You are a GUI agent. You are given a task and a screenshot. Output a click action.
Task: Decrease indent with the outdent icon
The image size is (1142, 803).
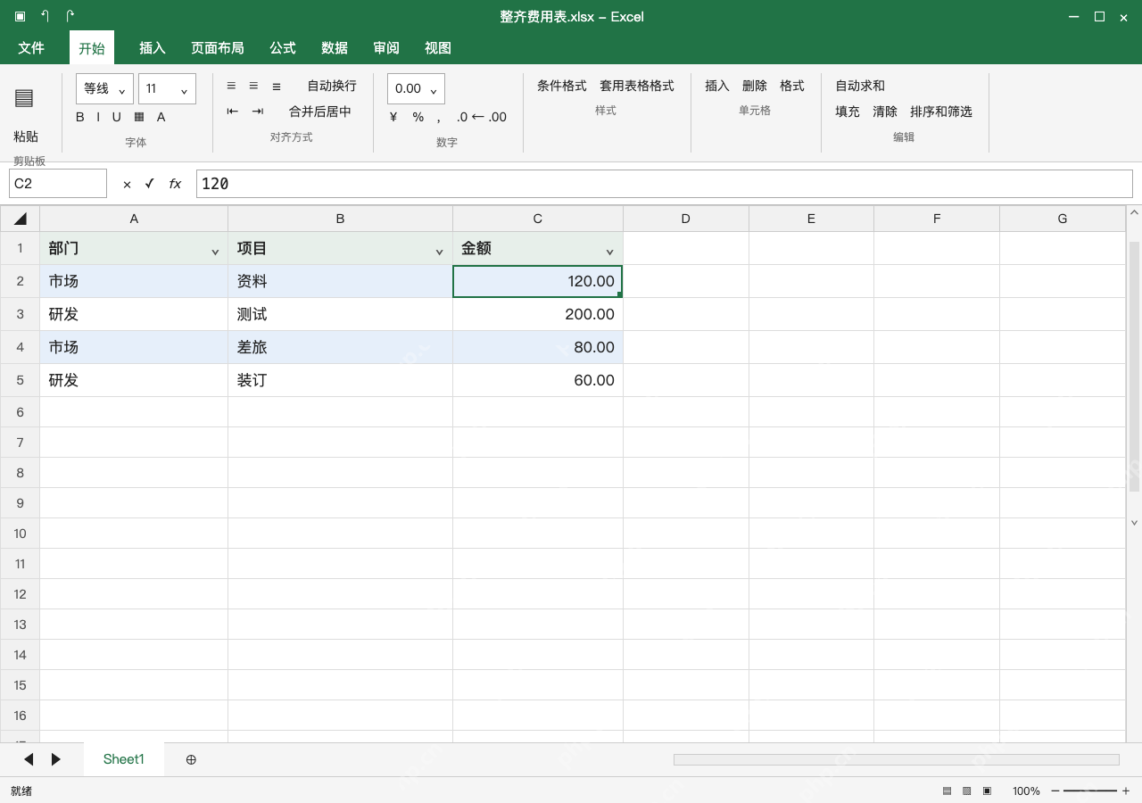tap(233, 112)
